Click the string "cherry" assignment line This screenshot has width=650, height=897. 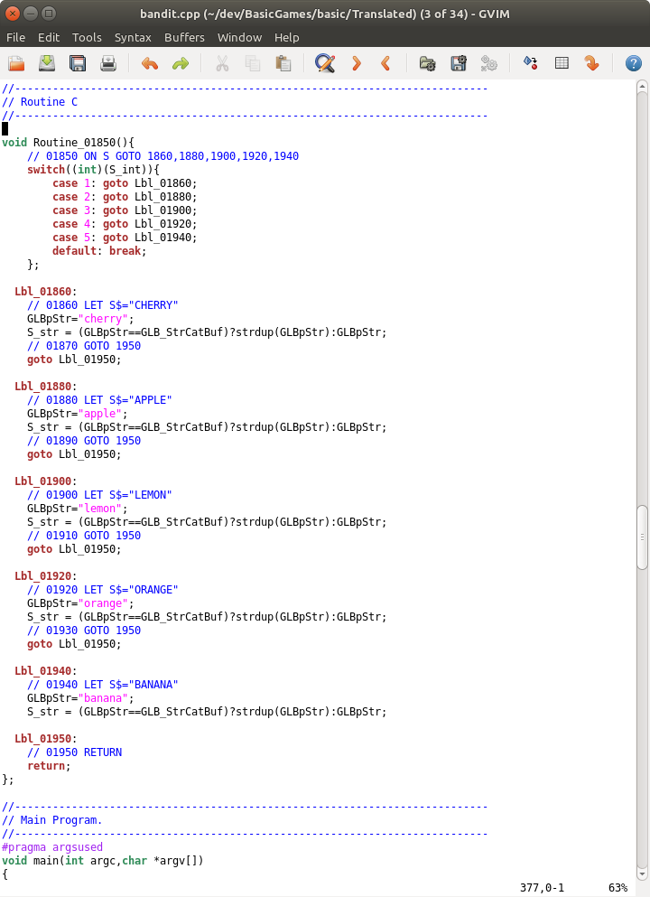point(80,319)
